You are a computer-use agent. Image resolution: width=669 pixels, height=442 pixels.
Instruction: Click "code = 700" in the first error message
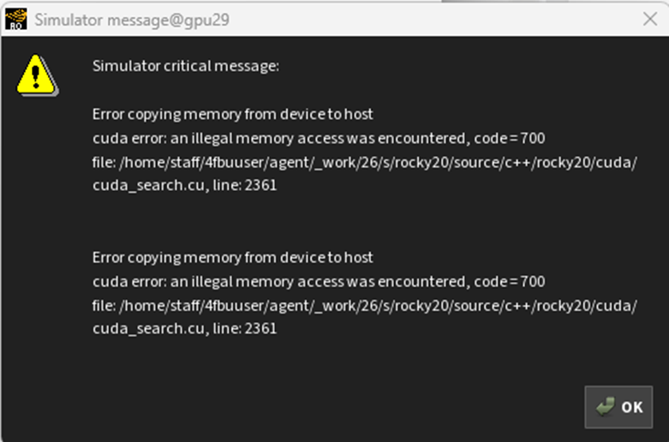point(510,138)
